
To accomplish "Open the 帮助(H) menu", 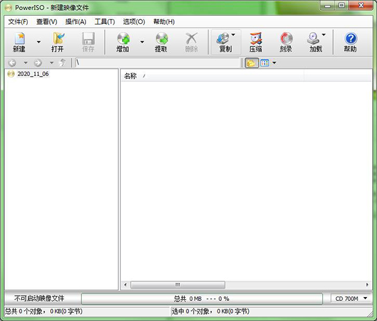I will (164, 22).
